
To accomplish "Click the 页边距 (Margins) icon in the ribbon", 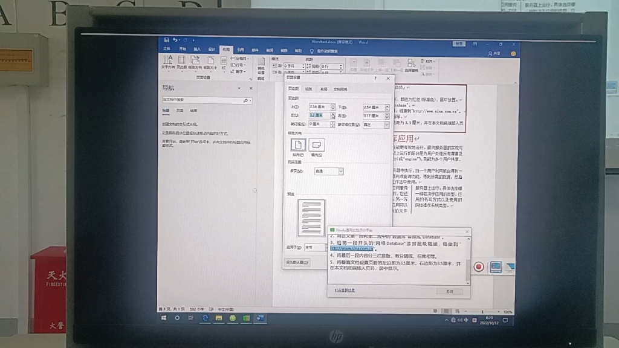I will tap(183, 63).
